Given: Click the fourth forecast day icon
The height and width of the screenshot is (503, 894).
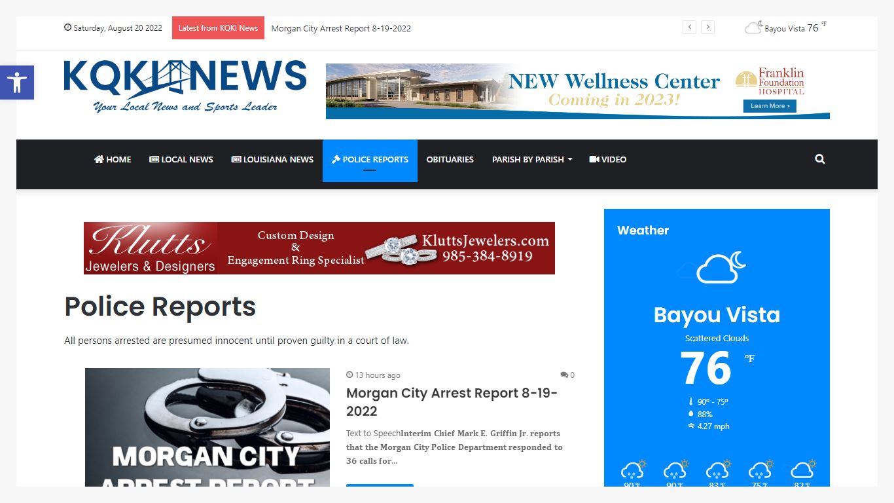Looking at the screenshot, I should (x=760, y=470).
